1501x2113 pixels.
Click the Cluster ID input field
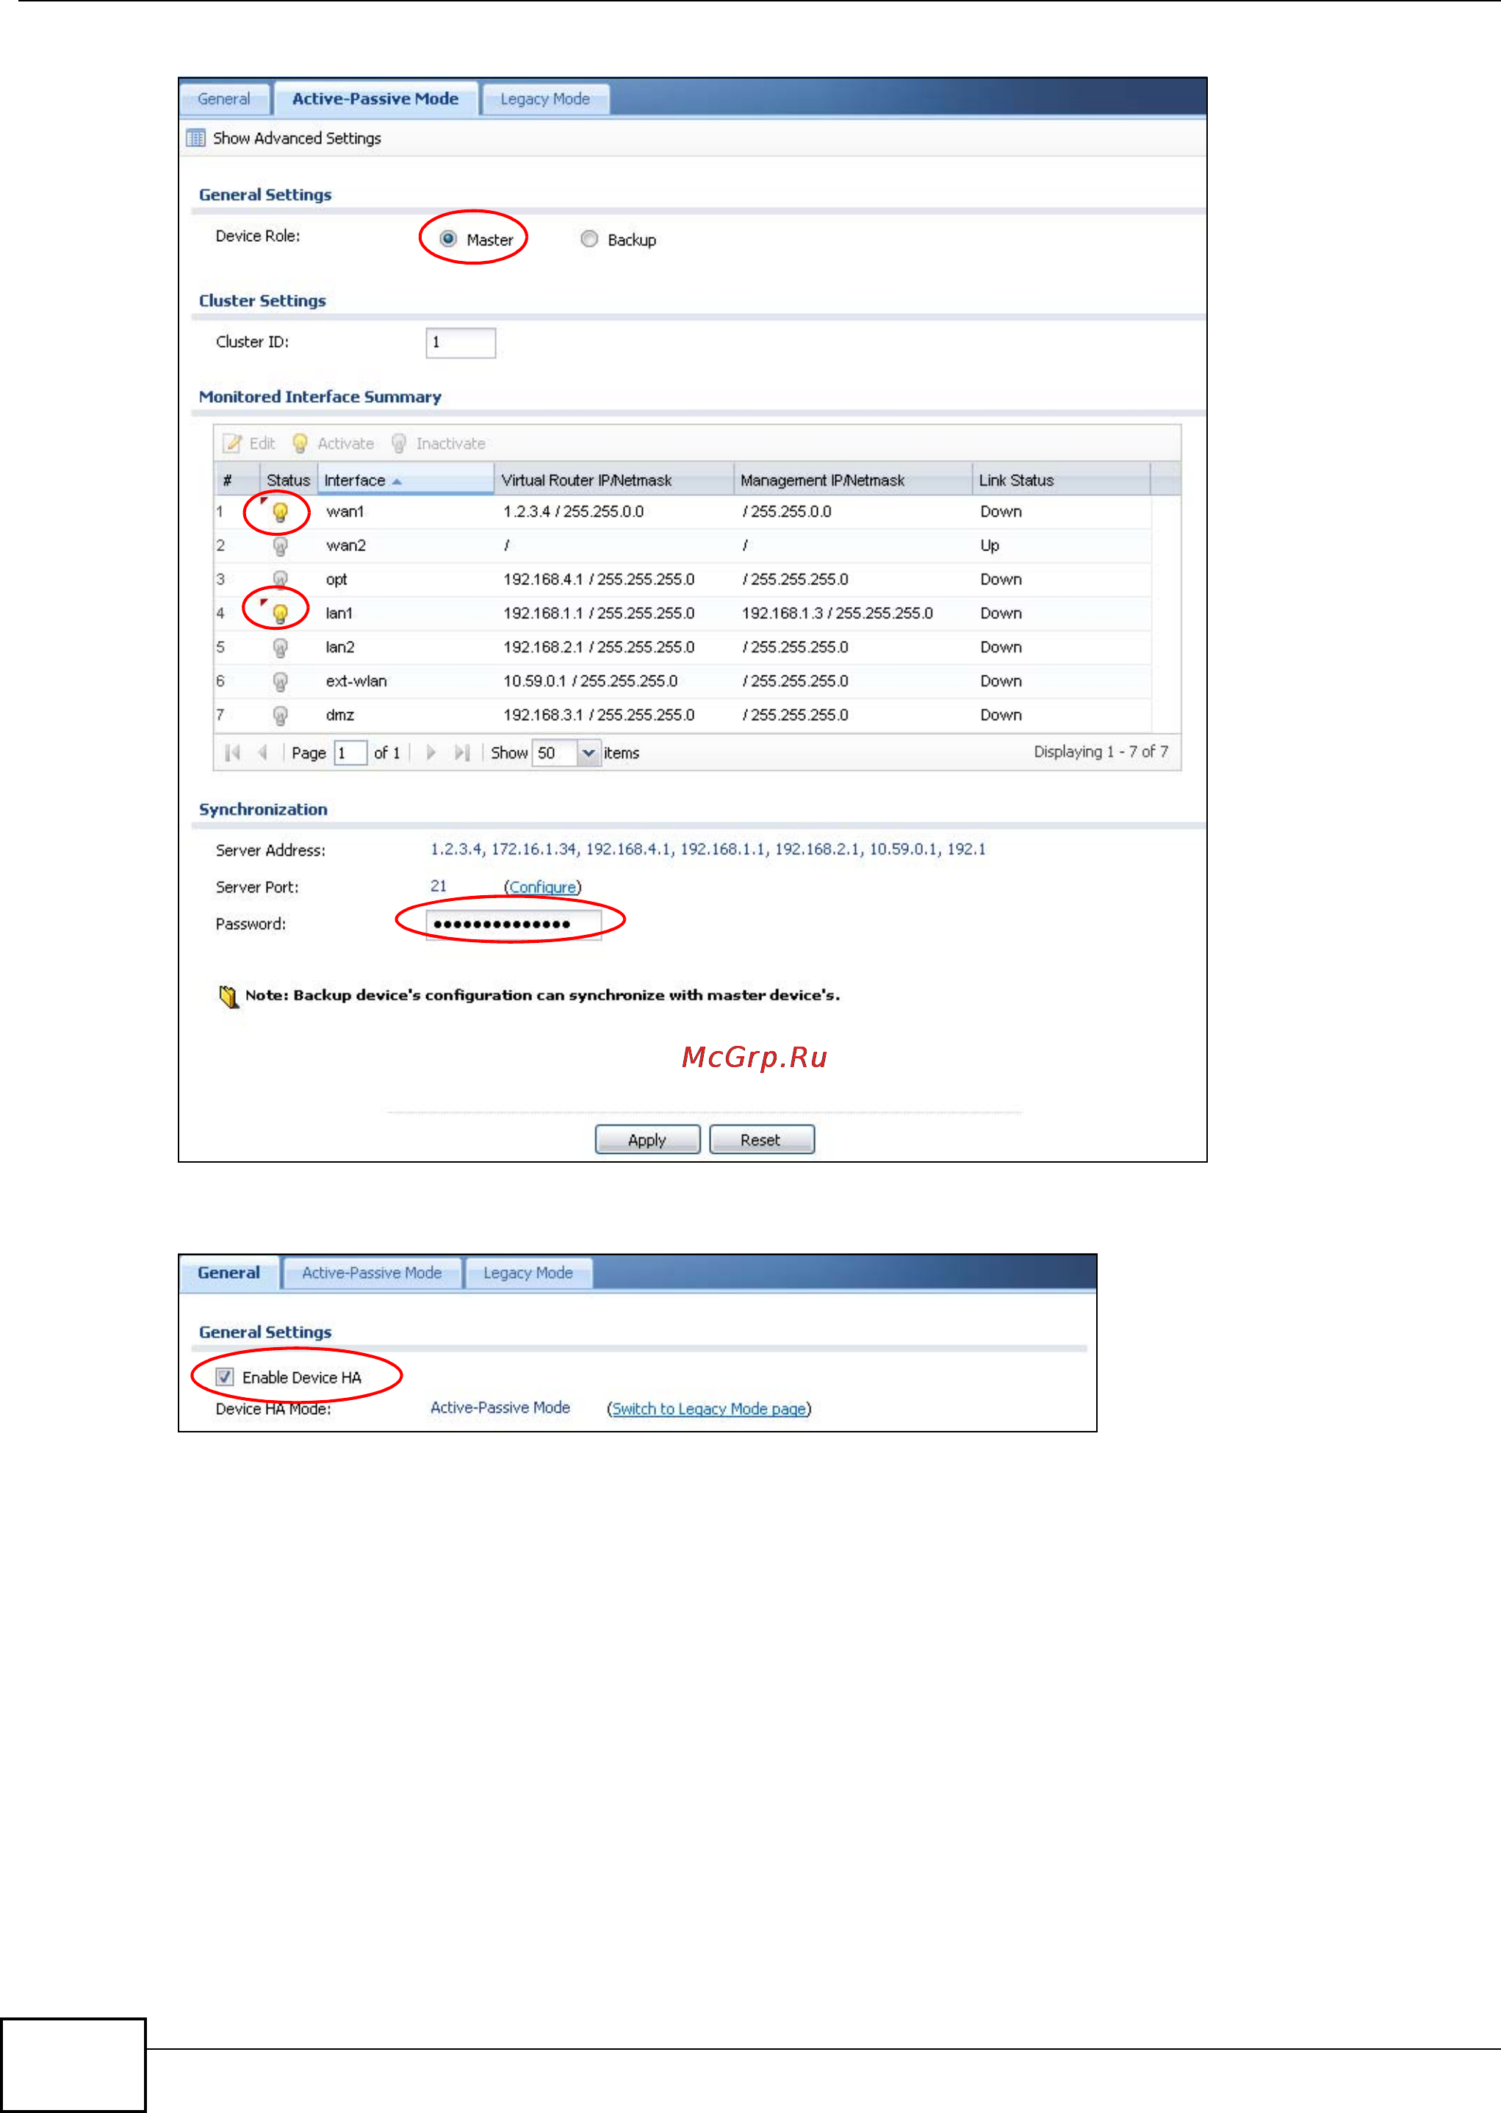pyautogui.click(x=460, y=343)
